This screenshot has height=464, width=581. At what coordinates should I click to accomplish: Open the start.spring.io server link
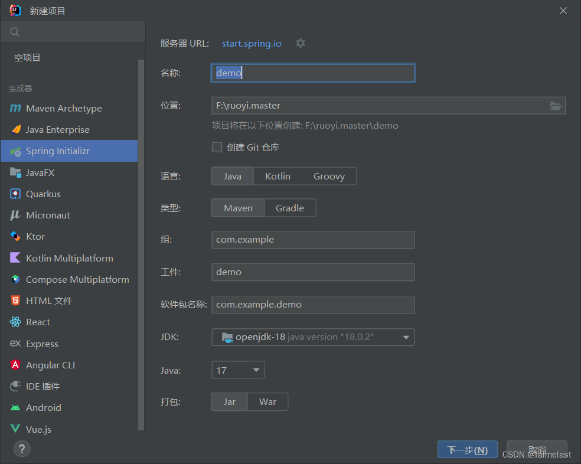[x=252, y=43]
